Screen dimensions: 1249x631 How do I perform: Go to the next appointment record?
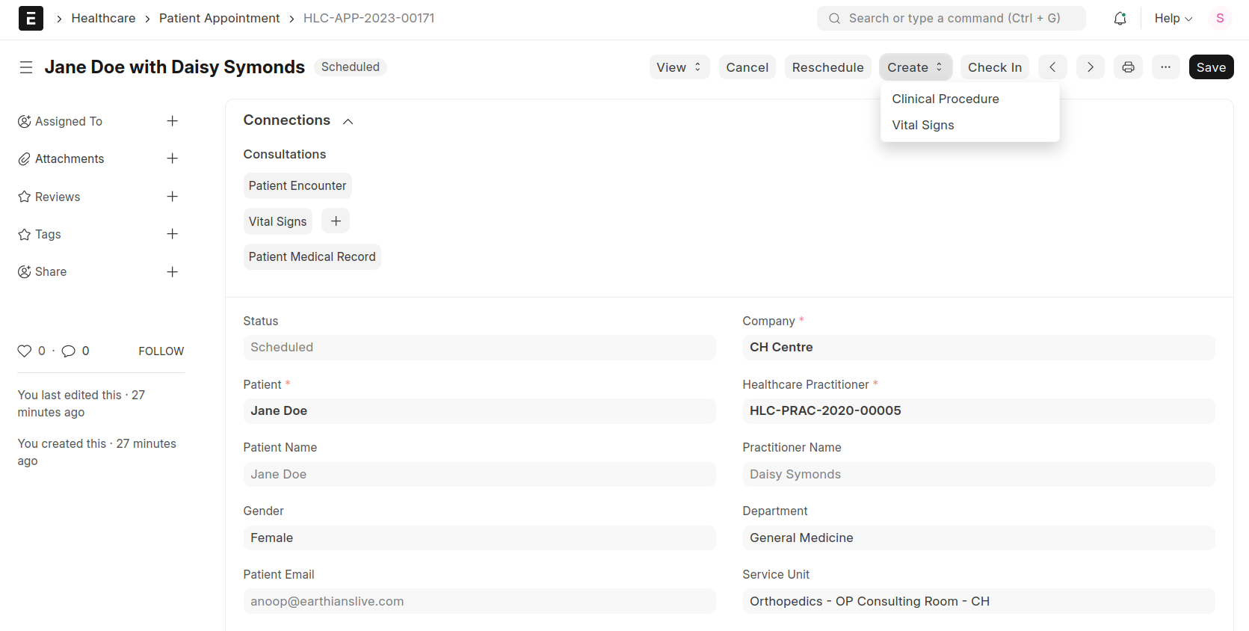click(x=1090, y=67)
